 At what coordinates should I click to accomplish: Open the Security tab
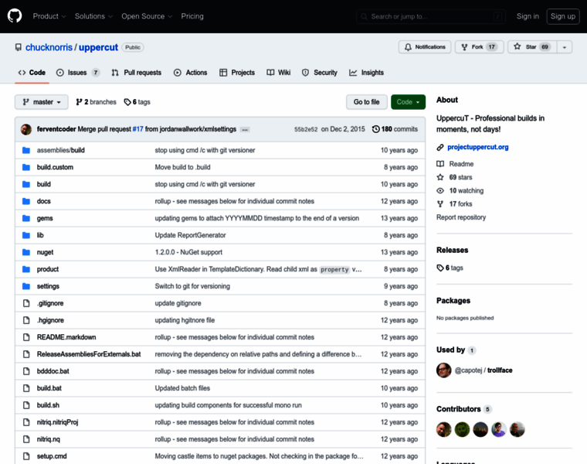pyautogui.click(x=319, y=73)
